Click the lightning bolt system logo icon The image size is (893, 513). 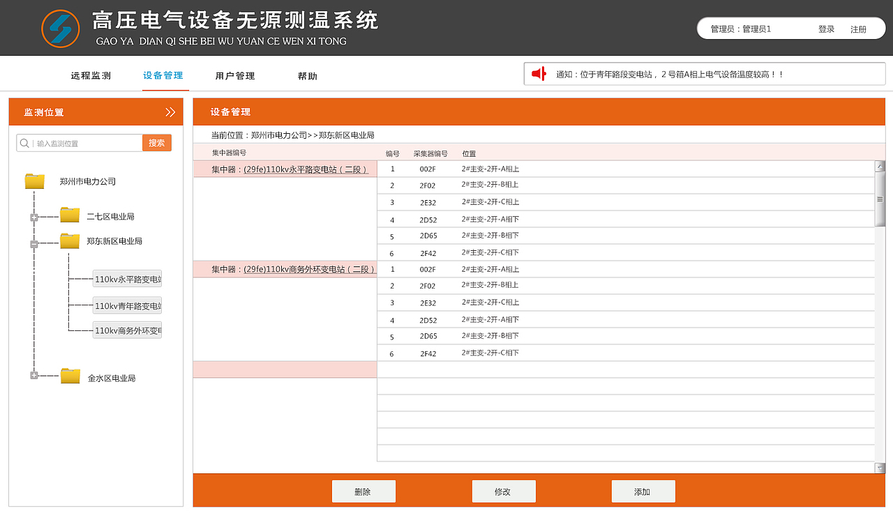61,27
